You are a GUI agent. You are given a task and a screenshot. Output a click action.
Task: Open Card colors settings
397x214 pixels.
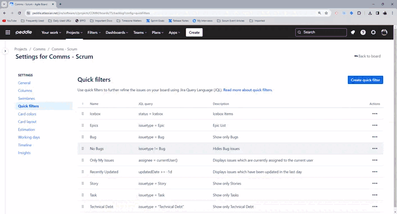coord(27,114)
